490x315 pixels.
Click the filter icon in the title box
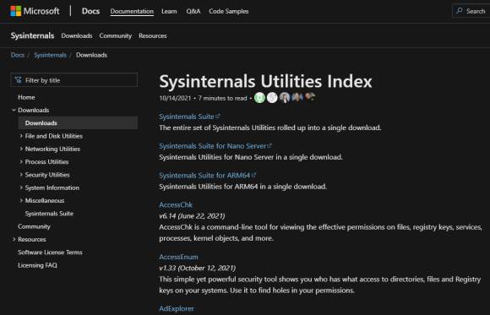pyautogui.click(x=19, y=80)
